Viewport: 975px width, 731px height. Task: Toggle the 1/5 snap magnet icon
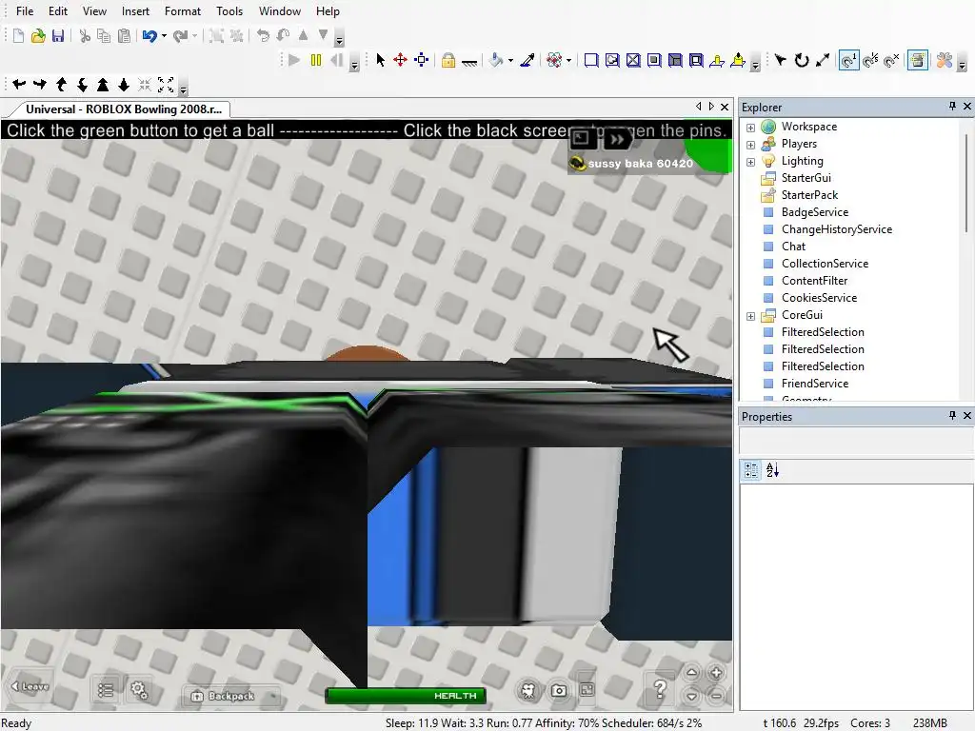pos(870,60)
